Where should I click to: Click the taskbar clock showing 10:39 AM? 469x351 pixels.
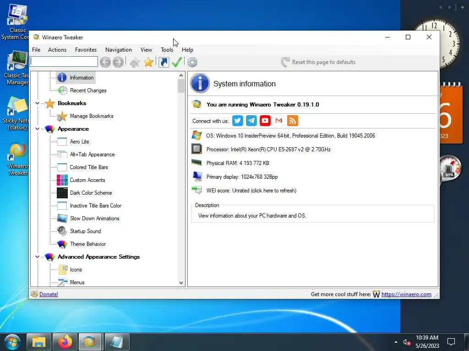(x=427, y=342)
